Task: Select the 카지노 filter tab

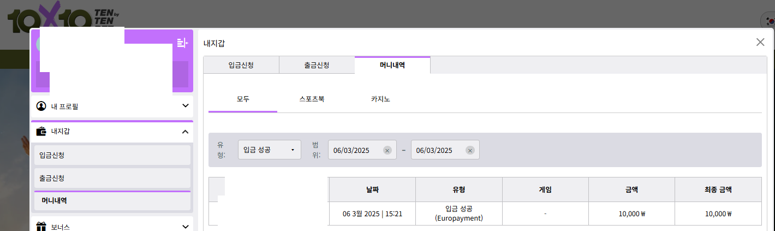Action: tap(380, 99)
